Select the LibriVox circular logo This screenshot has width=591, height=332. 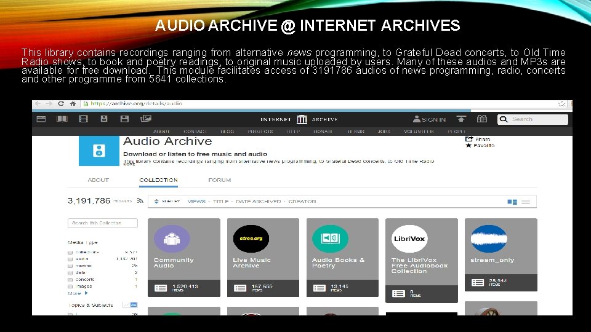point(409,239)
